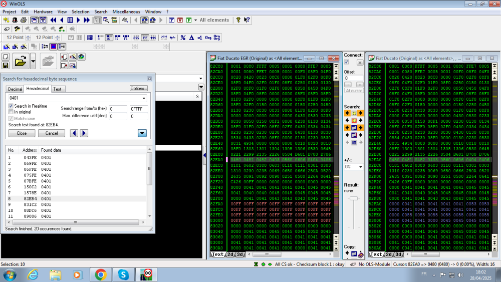Open Skype from the taskbar
This screenshot has height=282, width=501.
pyautogui.click(x=123, y=274)
